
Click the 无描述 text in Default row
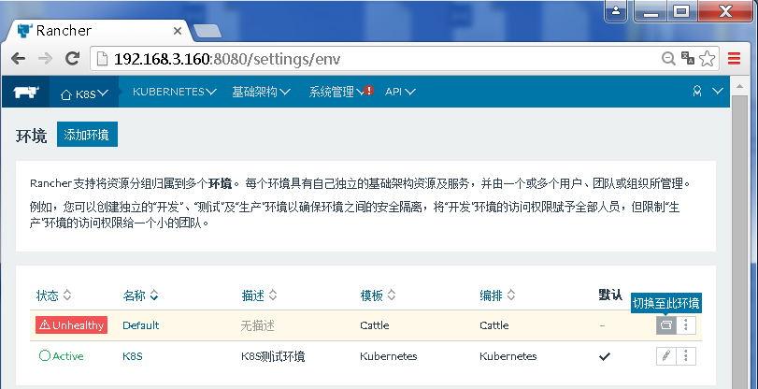(x=258, y=325)
